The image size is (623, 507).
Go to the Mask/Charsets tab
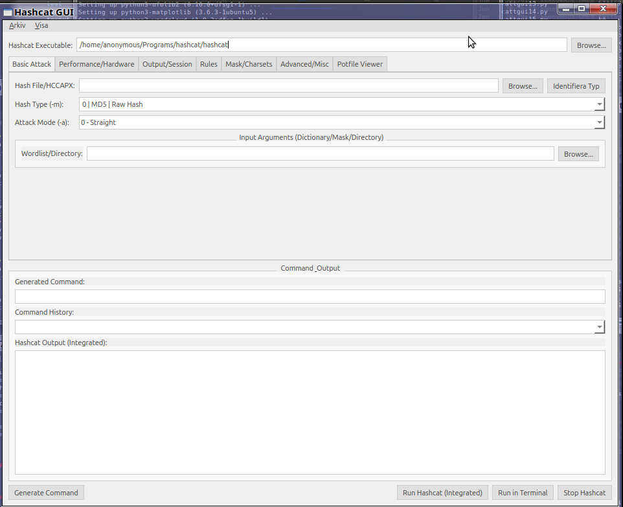tap(249, 64)
